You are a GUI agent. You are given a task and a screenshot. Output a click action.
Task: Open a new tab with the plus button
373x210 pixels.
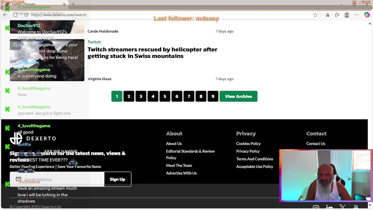point(73,4)
